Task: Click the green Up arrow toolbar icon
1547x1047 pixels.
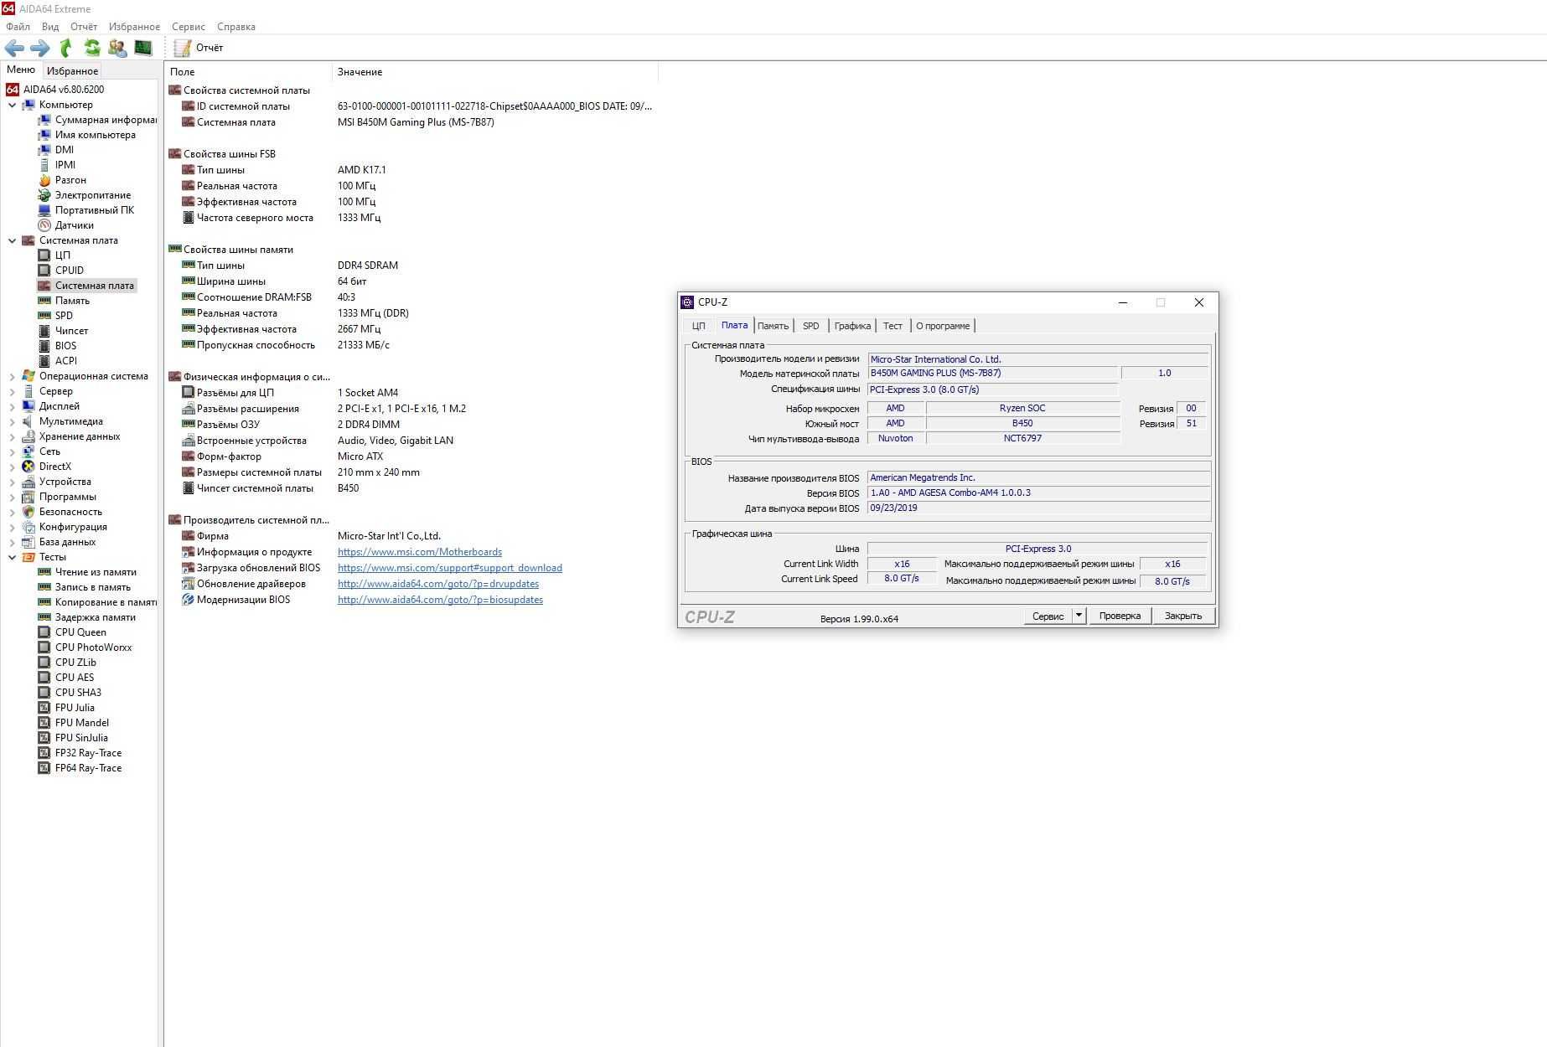Action: click(65, 48)
